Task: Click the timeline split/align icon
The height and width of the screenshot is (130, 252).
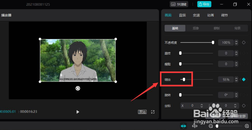Action: tap(194, 126)
